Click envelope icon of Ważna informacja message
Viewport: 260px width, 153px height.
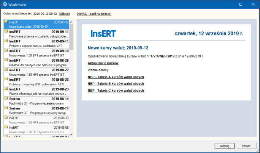pos(6,89)
